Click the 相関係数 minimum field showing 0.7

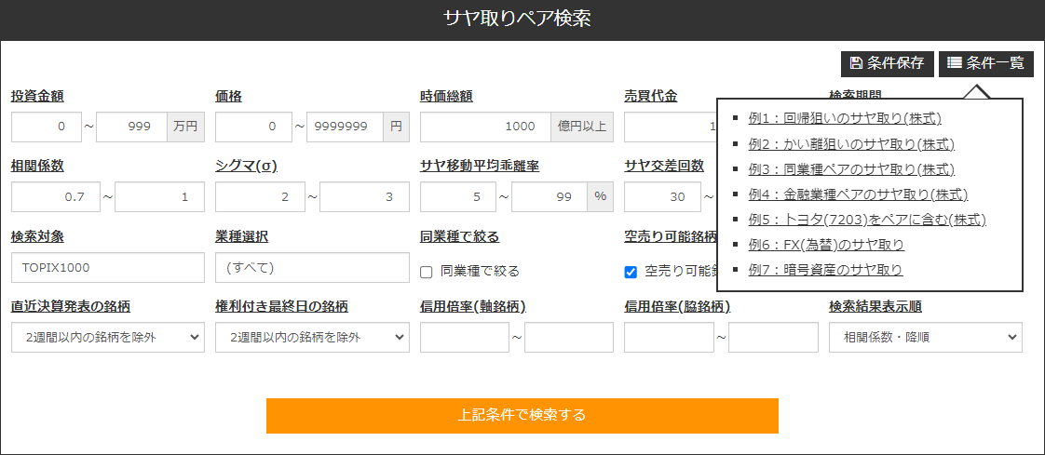click(x=56, y=197)
